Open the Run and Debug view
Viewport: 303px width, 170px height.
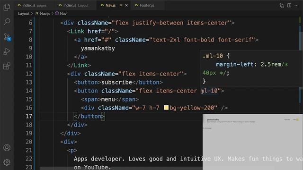[x=7, y=51]
